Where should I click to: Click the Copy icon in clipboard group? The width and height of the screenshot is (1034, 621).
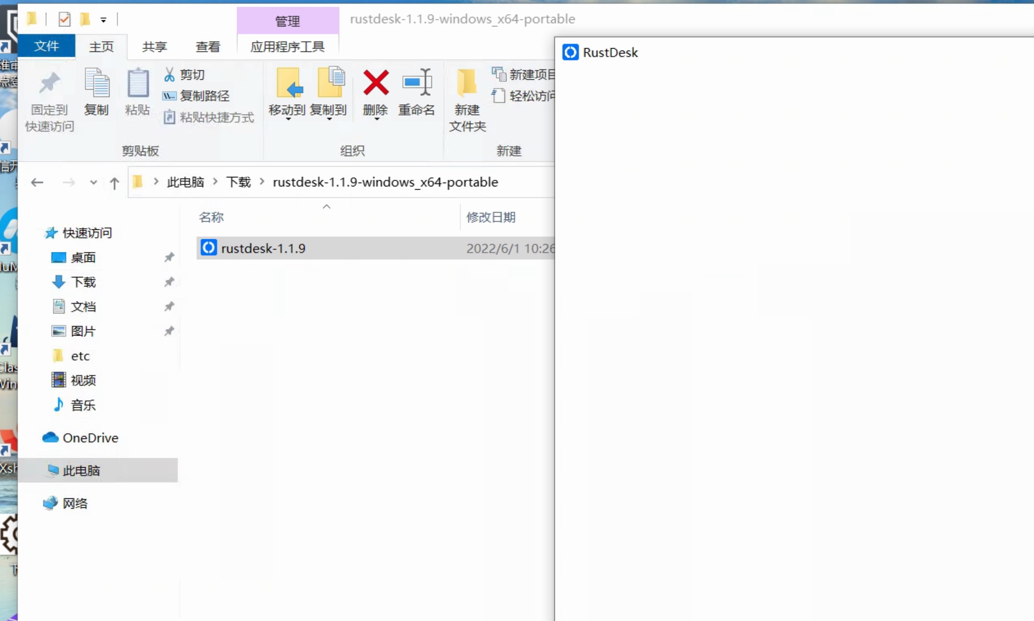(x=96, y=83)
